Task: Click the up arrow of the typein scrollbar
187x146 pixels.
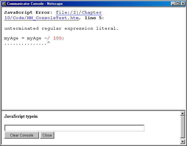Action: pyautogui.click(x=183, y=113)
